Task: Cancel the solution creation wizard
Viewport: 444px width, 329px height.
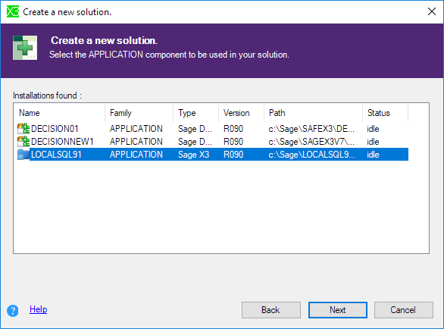Action: pos(404,310)
